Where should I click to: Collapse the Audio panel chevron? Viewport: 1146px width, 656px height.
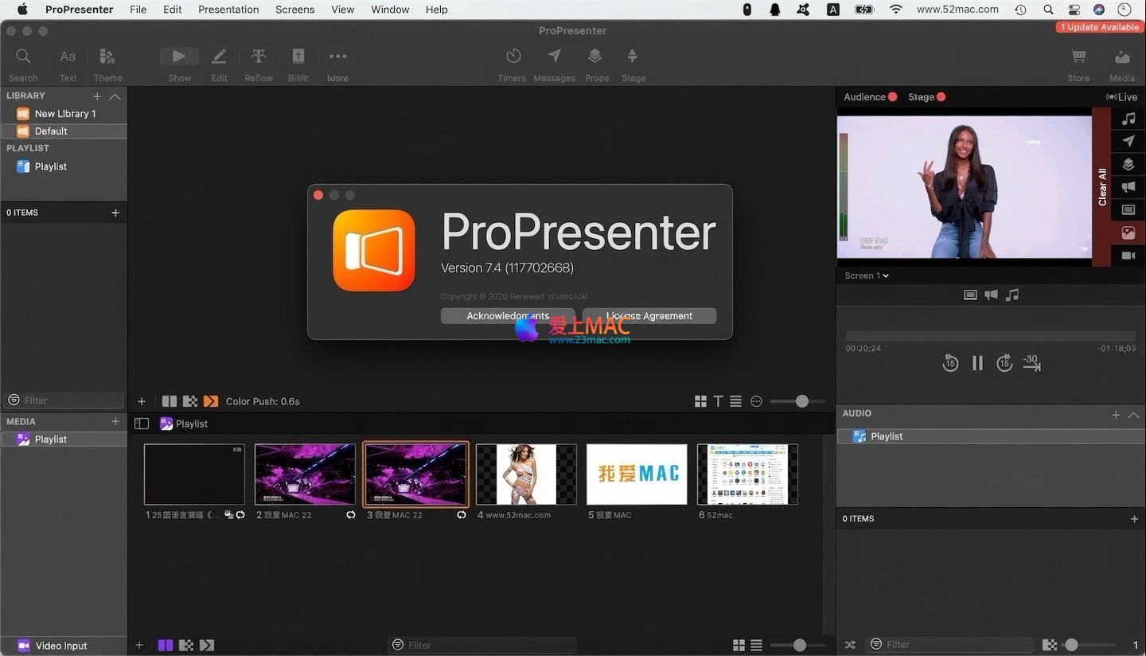1133,415
